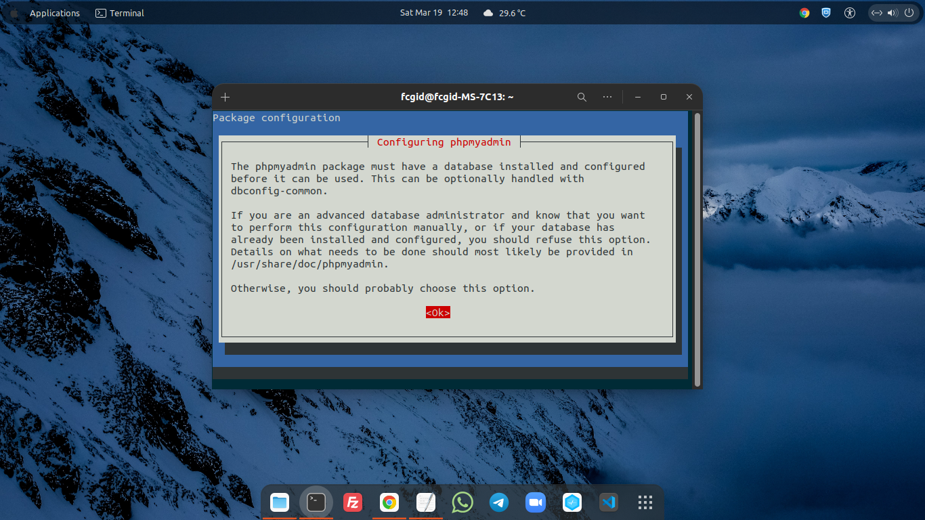
Task: Maximize the terminal window
Action: tap(664, 97)
